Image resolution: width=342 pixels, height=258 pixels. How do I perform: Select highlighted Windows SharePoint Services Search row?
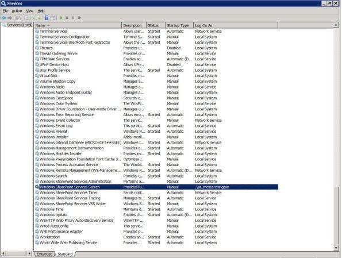(x=156, y=187)
